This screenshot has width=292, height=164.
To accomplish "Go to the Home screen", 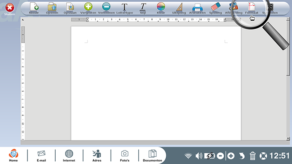I will click(13, 155).
